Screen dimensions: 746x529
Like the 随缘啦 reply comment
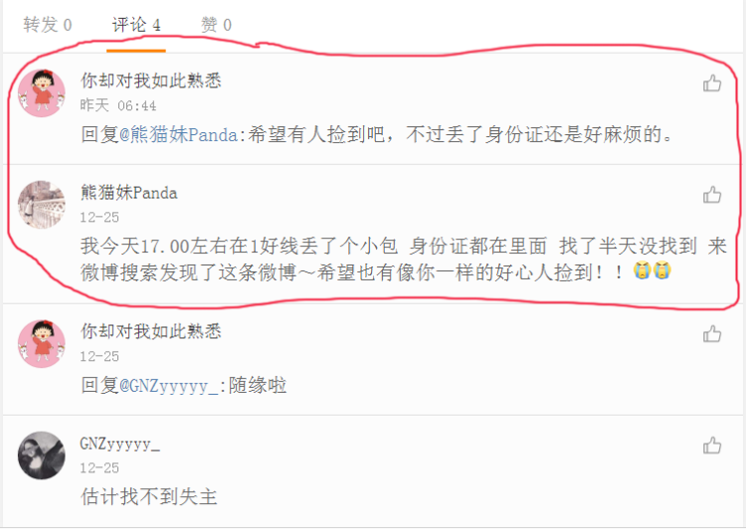(712, 334)
